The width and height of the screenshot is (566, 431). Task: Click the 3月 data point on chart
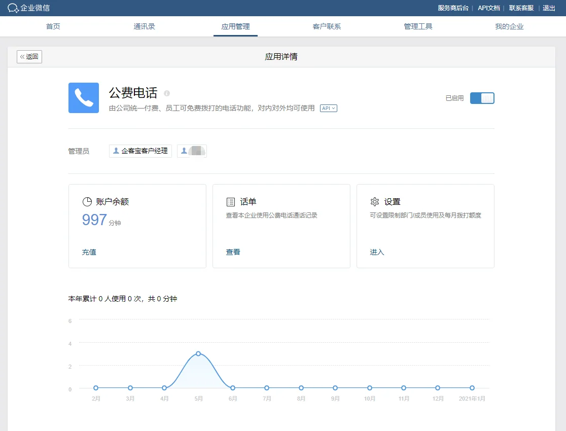[130, 388]
